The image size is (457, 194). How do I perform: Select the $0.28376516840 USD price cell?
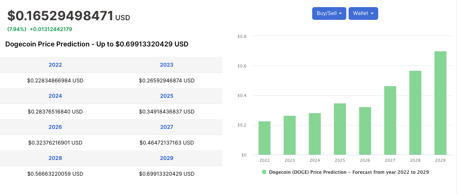55,112
